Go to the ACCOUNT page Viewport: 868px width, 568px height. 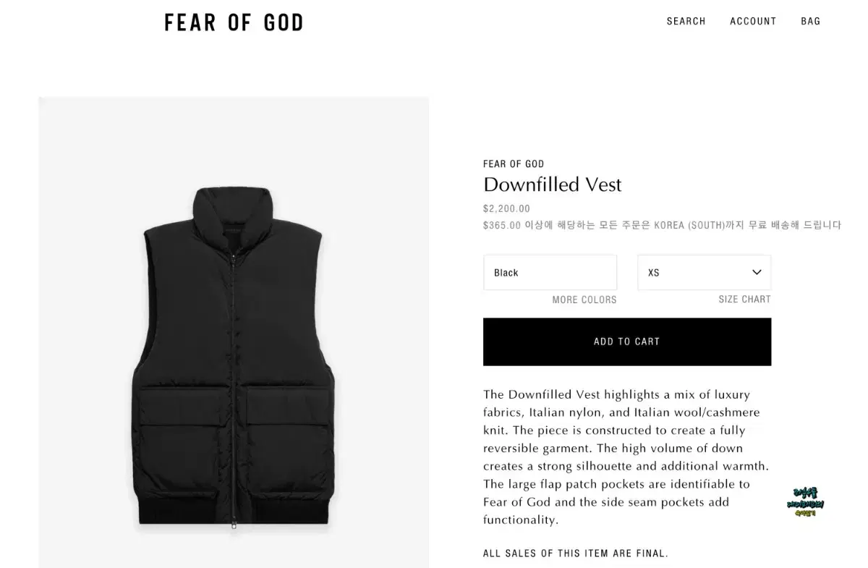tap(753, 21)
